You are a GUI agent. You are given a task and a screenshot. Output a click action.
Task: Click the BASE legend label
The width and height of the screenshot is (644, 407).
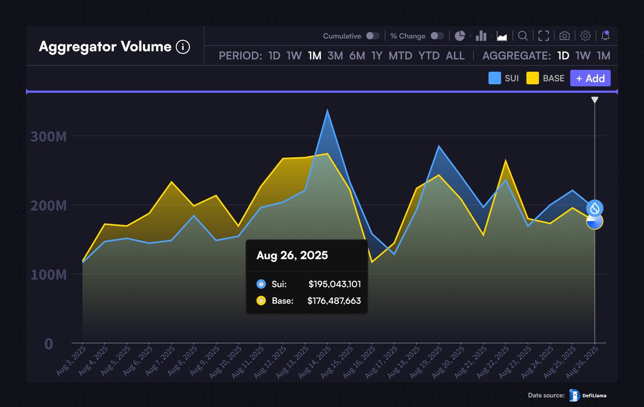pyautogui.click(x=554, y=78)
